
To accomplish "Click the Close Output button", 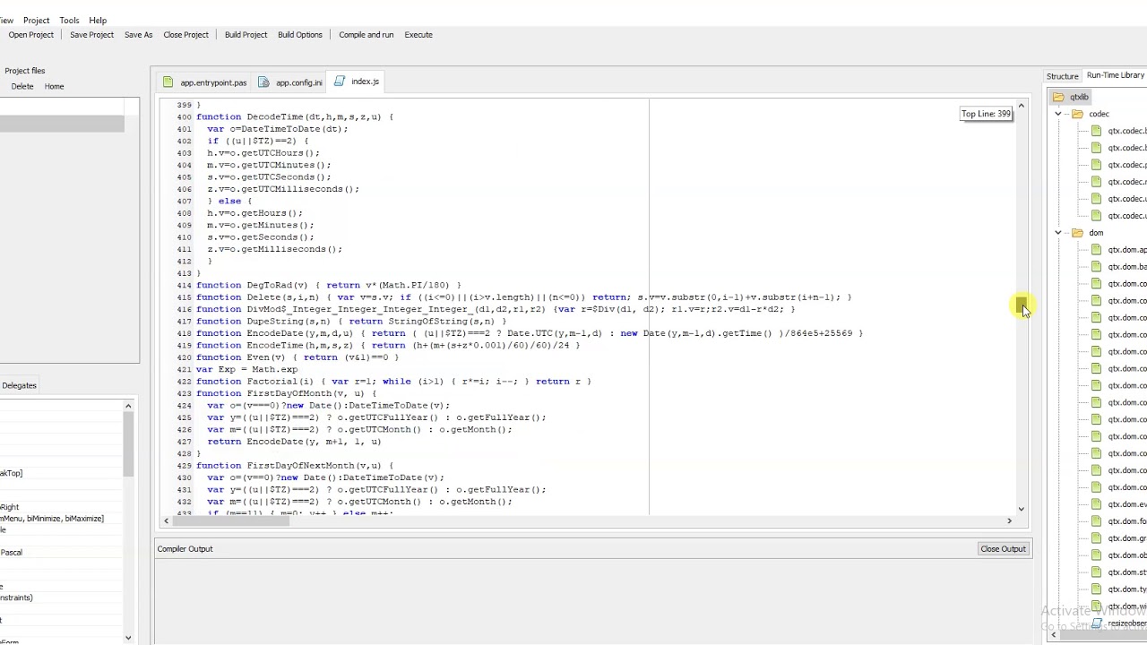I will tap(1003, 549).
